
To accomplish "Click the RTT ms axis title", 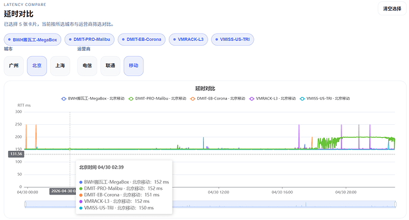I will [24, 105].
